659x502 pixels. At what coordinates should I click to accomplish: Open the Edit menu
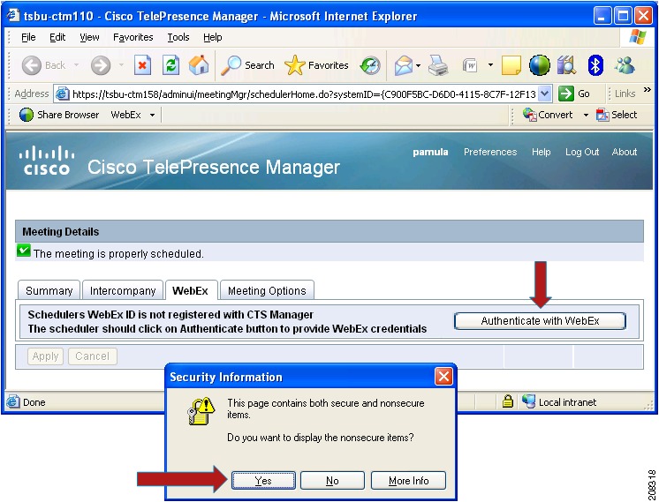click(x=57, y=37)
